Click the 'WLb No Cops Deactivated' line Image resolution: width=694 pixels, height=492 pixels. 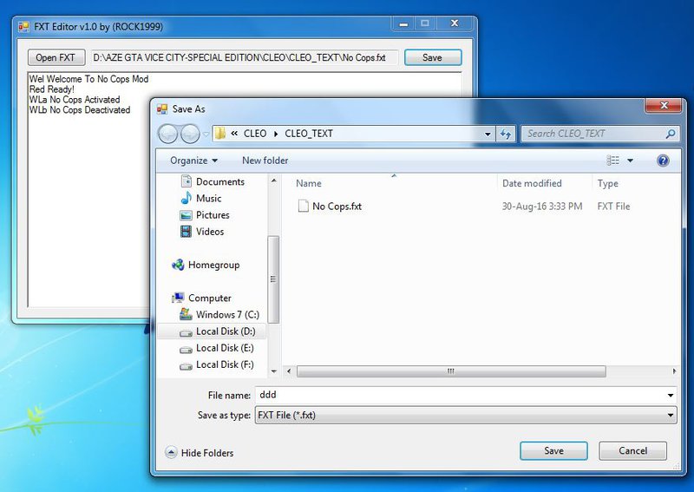coord(80,109)
